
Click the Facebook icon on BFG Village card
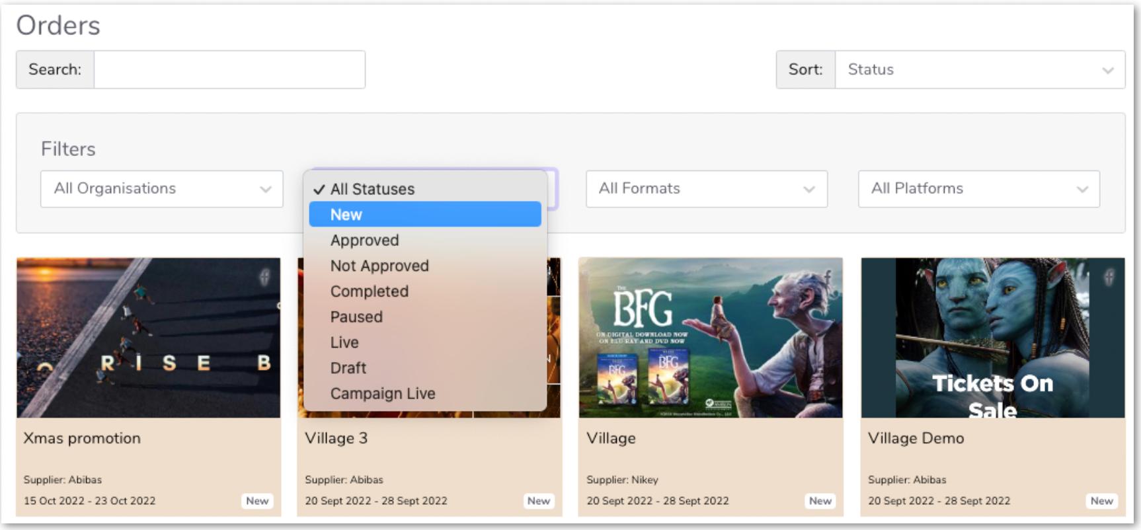[x=827, y=276]
